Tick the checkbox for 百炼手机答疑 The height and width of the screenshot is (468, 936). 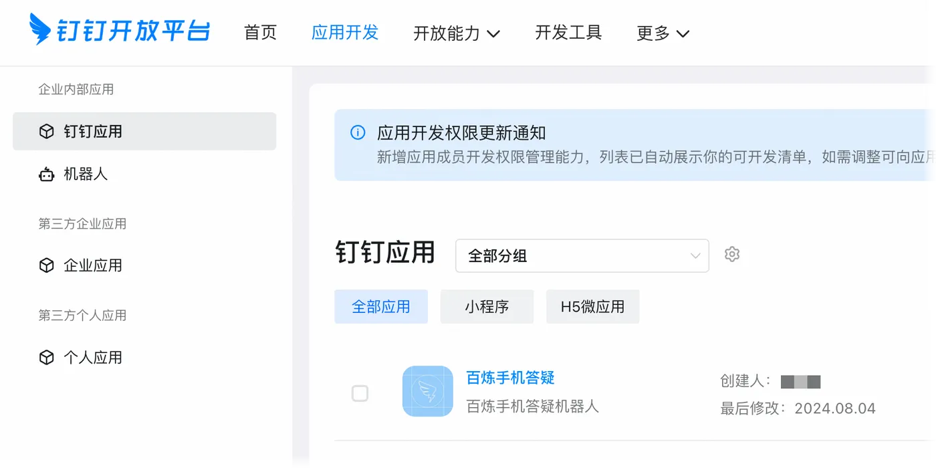360,394
